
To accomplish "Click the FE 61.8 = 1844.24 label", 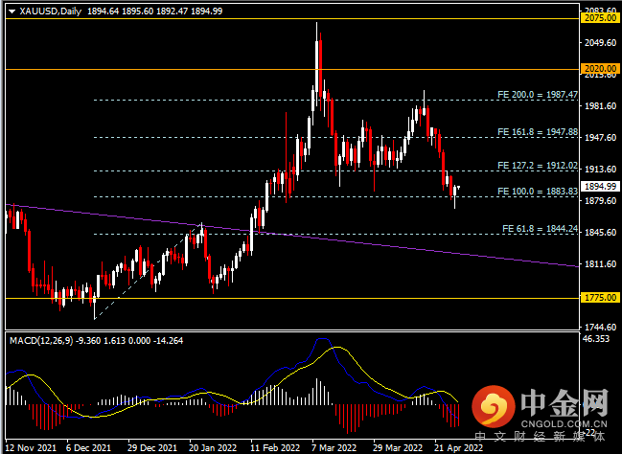I will (540, 228).
